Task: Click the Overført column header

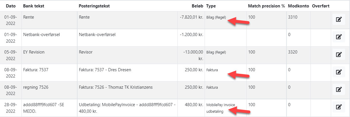Action: (x=321, y=6)
